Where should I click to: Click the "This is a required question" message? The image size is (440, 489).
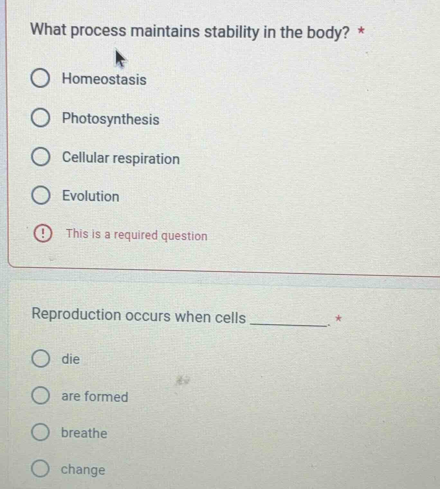click(136, 235)
